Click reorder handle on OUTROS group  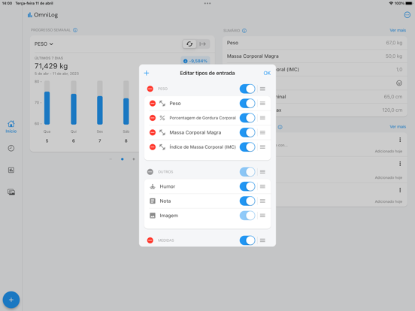point(262,171)
